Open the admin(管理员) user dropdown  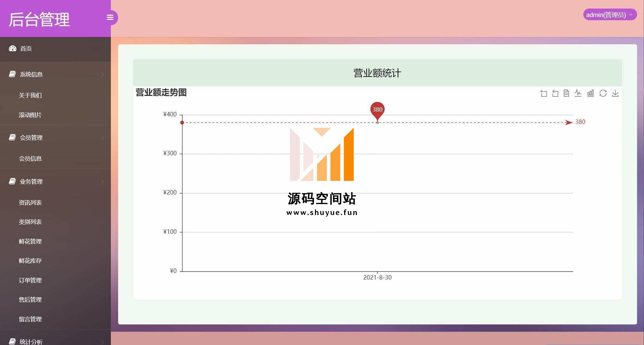click(x=609, y=15)
